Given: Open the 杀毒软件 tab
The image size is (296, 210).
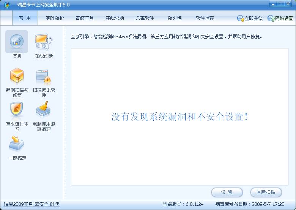Looking at the screenshot, I should pyautogui.click(x=145, y=18).
